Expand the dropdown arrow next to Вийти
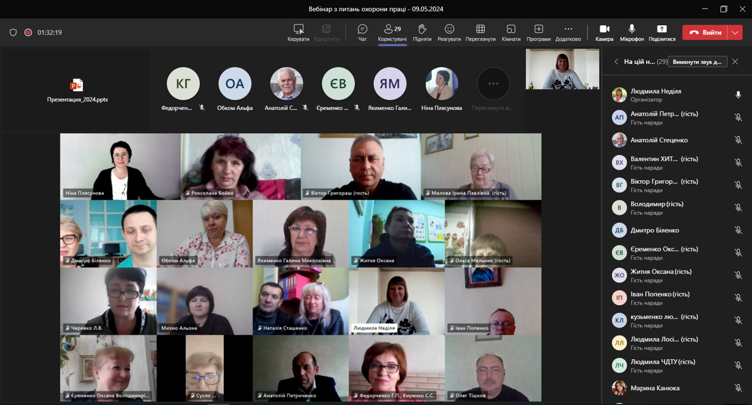752x405 pixels. tap(735, 33)
